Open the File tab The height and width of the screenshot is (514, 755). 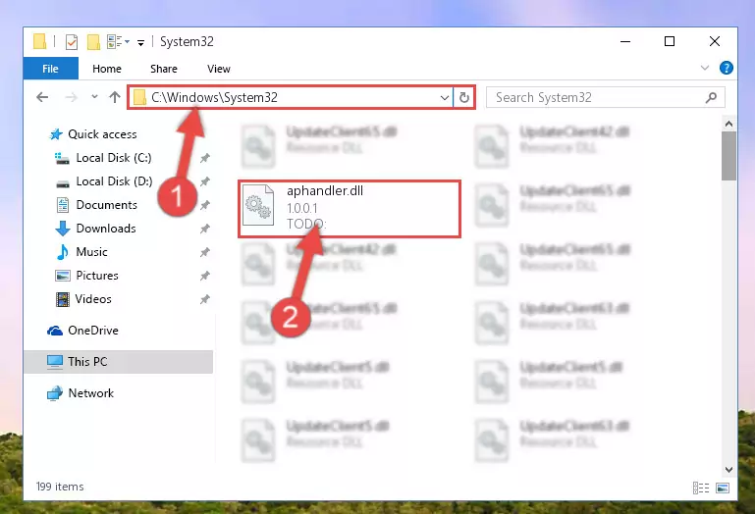(50, 69)
